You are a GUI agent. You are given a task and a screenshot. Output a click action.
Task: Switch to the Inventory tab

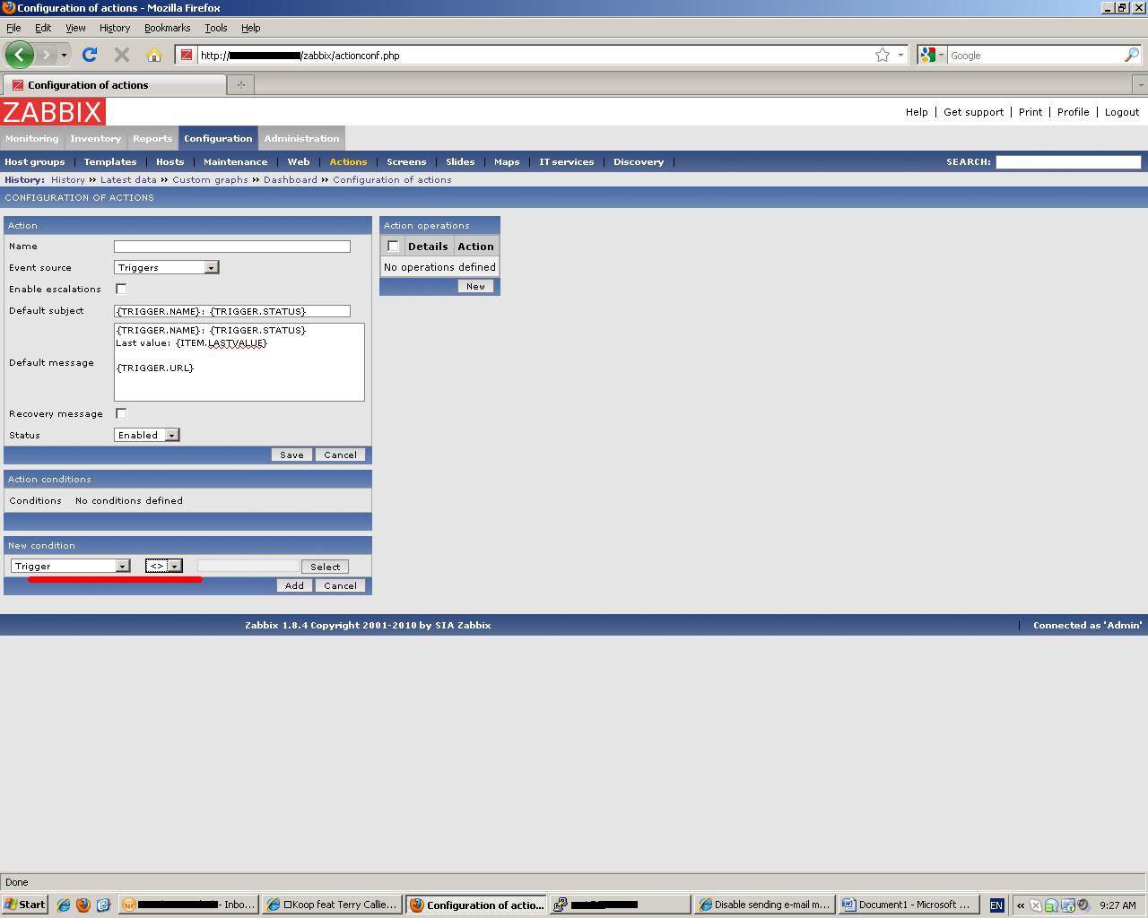point(95,139)
